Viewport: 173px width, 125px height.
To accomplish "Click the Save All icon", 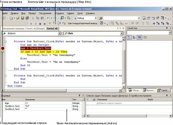I will click(27, 18).
